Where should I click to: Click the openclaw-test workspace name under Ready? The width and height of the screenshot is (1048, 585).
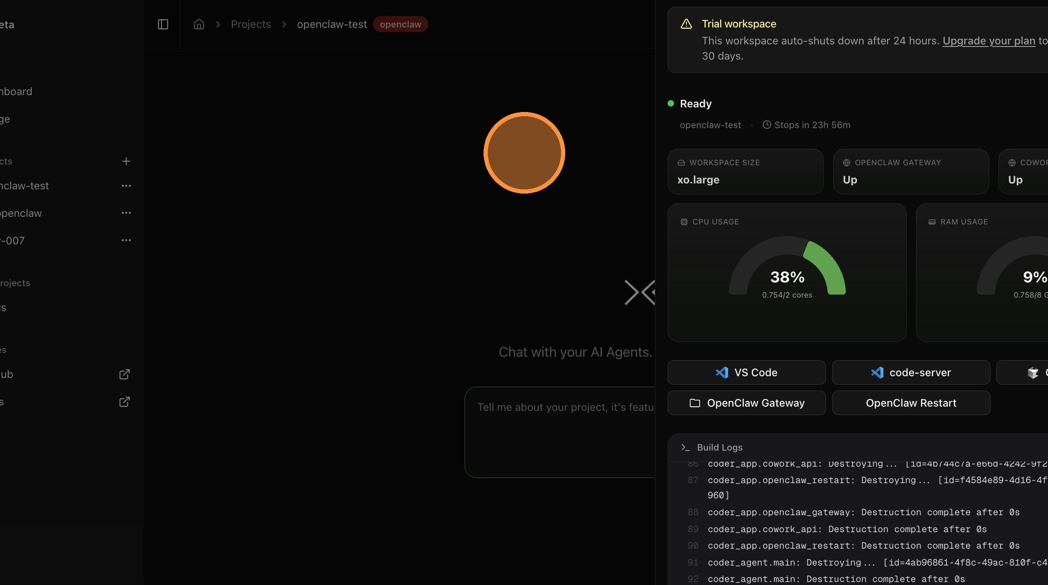710,125
